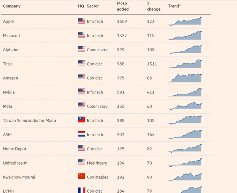Click the Healthcare sector for UnitedHealth
Viewport: 237px width, 193px height.
pos(97,163)
